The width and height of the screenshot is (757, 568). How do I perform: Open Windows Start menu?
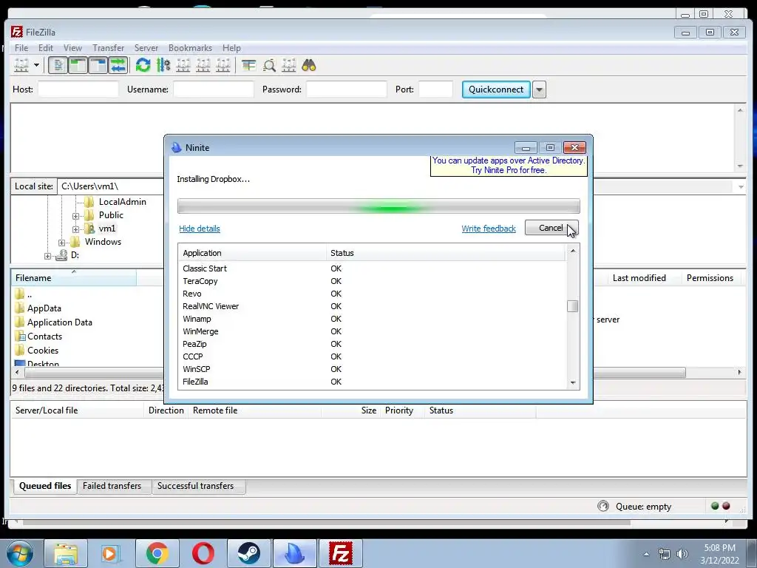20,553
